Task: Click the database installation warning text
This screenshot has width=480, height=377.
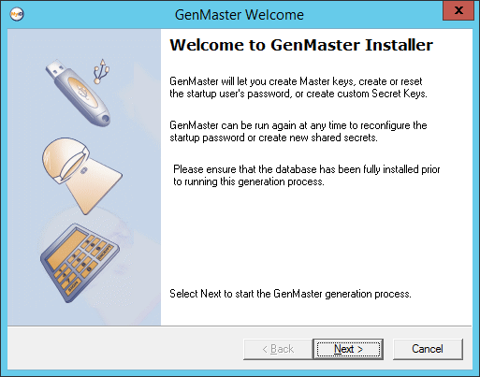Action: click(x=307, y=175)
